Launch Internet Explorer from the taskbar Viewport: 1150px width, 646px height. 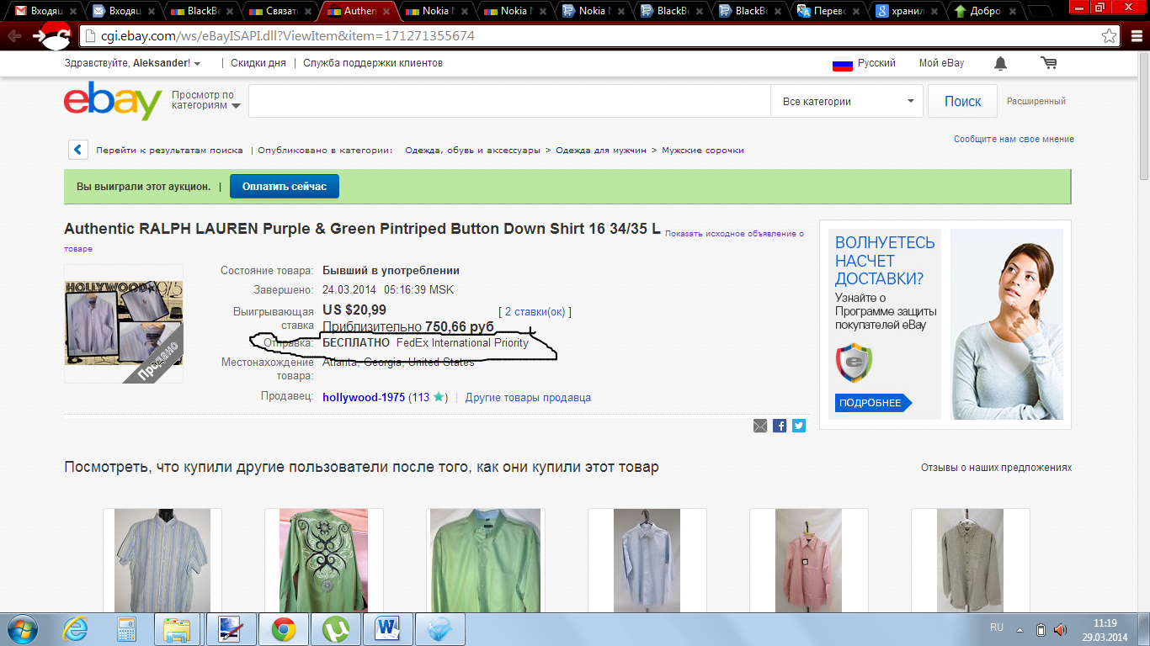tap(76, 628)
